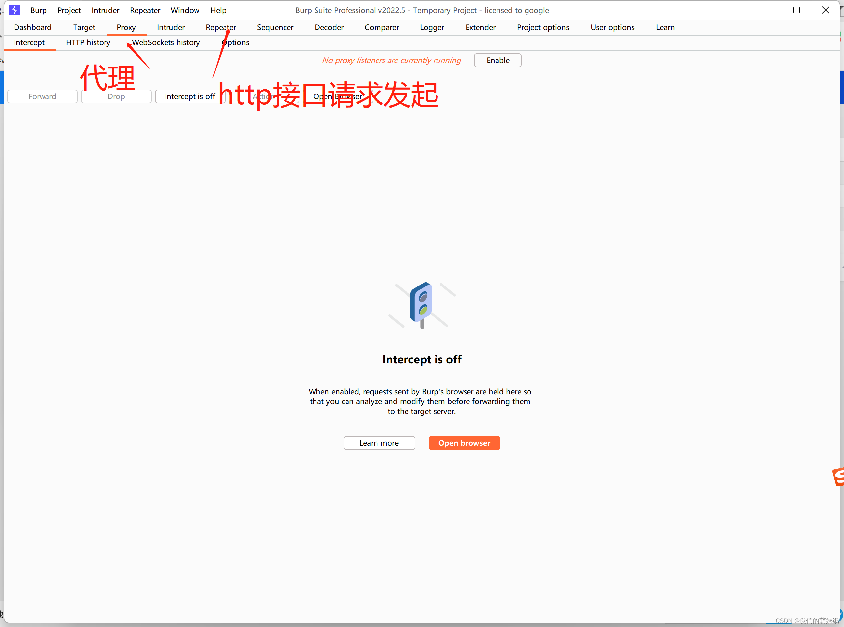Select the Intercept sub-tab
844x627 pixels.
tap(29, 42)
